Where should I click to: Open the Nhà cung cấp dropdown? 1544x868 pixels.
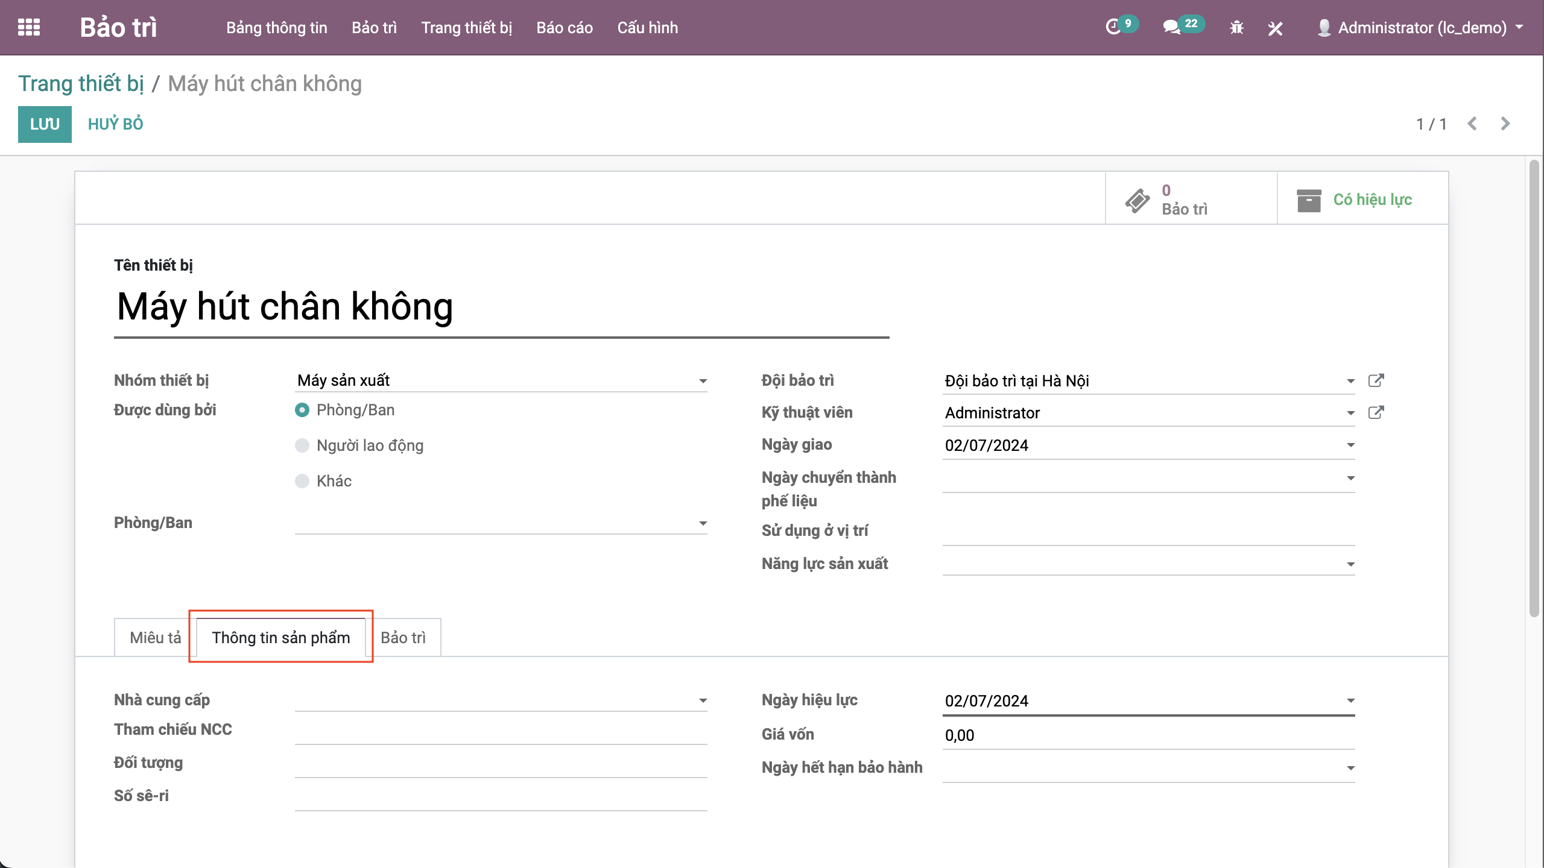pos(703,700)
